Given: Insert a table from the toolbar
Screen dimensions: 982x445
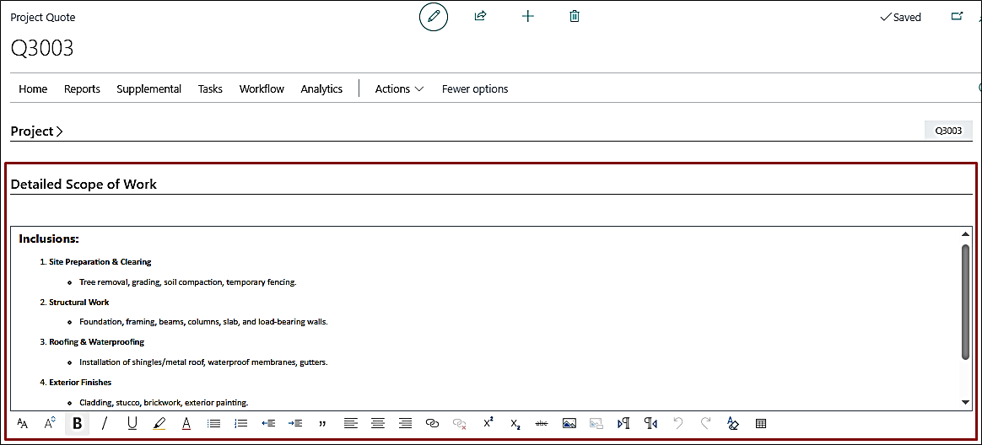Looking at the screenshot, I should [761, 423].
